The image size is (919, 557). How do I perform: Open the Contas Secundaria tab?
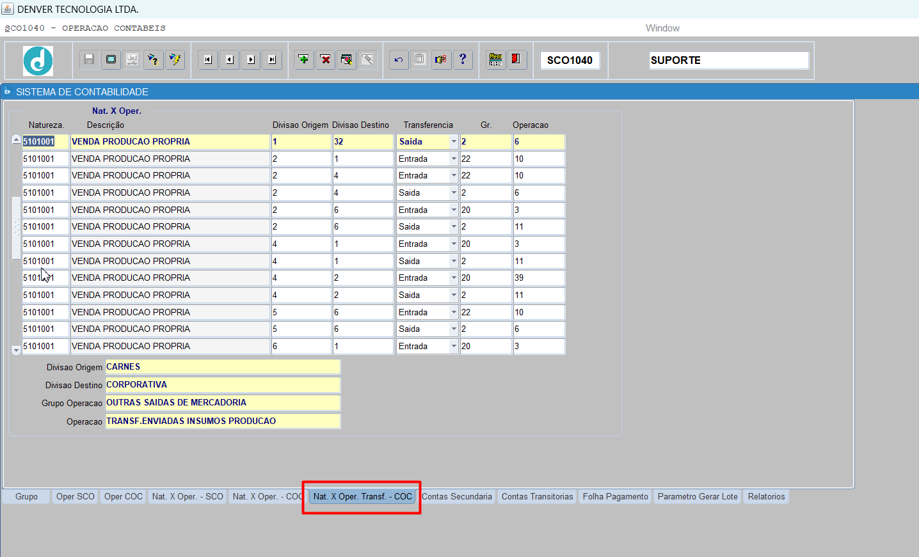point(457,496)
